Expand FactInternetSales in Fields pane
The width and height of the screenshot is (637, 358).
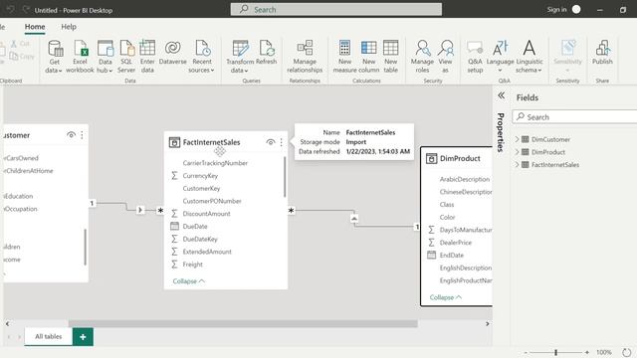click(x=518, y=164)
